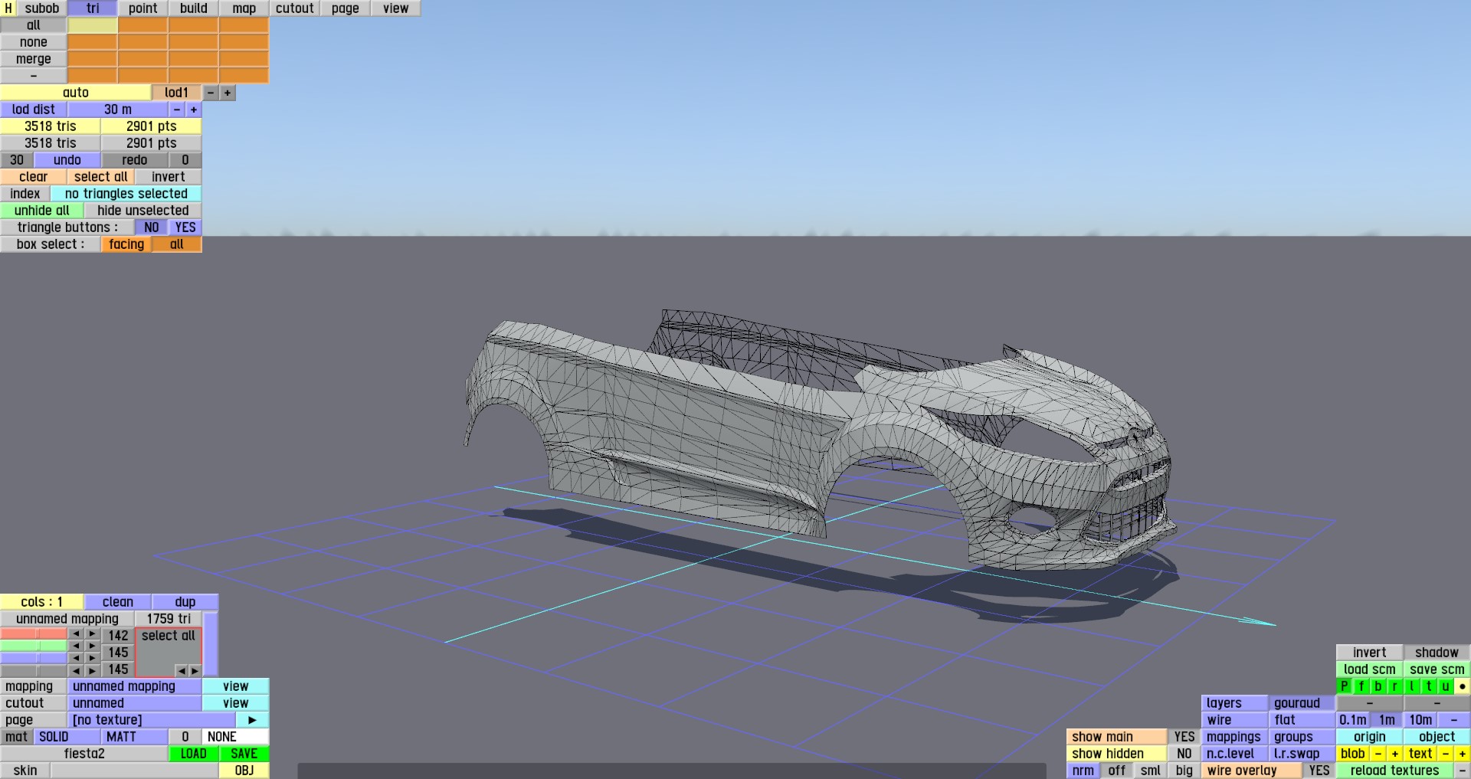Increase LOD level with plus next to lod1

click(x=228, y=93)
